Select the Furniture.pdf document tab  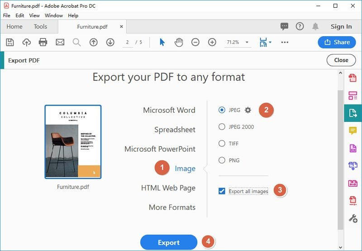click(92, 27)
